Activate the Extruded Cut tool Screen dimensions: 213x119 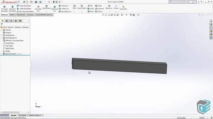tap(38, 9)
